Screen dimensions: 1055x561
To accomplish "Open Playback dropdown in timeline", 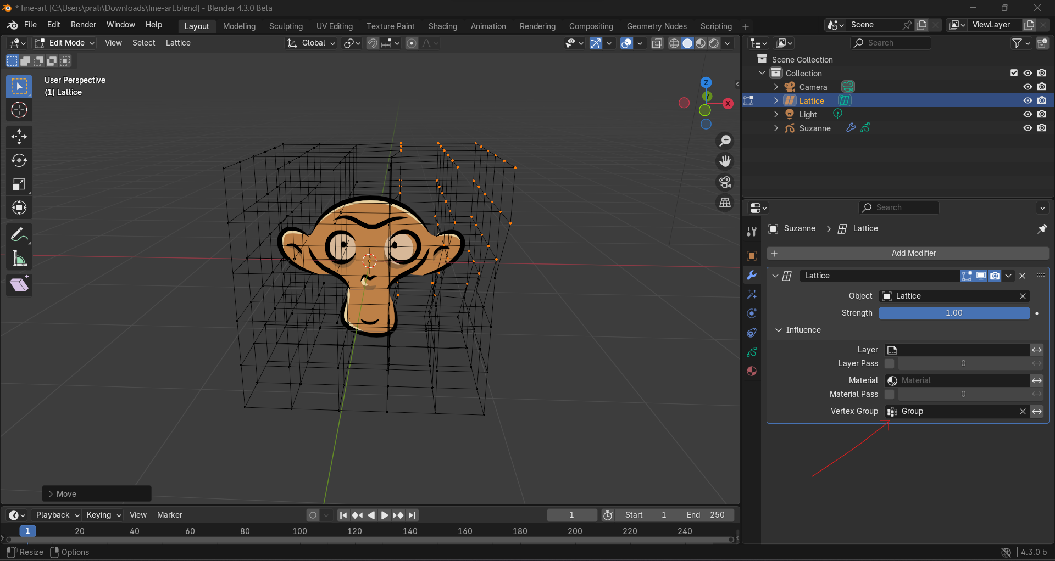I will [x=57, y=515].
